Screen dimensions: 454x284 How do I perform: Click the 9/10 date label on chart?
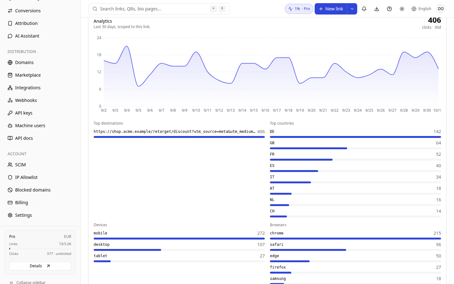pyautogui.click(x=196, y=110)
